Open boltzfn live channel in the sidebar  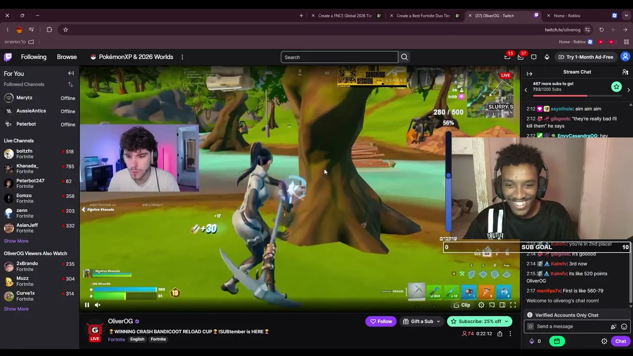coord(39,154)
